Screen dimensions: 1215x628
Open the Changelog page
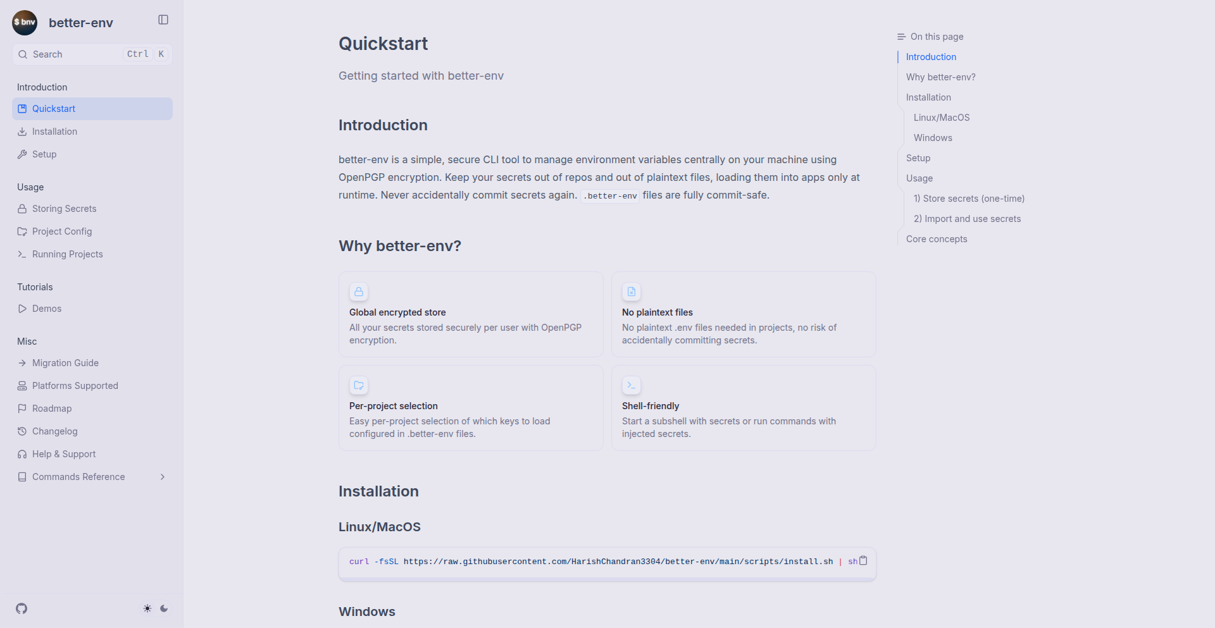point(54,431)
